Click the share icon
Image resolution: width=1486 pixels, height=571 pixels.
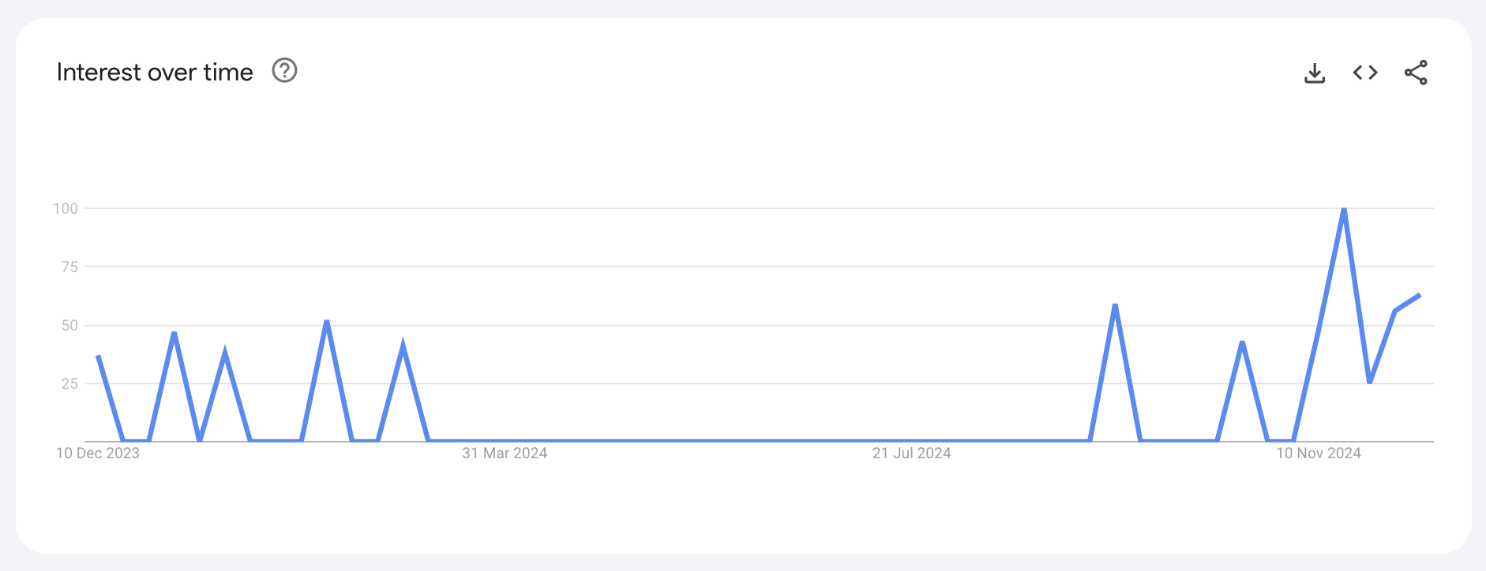coord(1416,73)
